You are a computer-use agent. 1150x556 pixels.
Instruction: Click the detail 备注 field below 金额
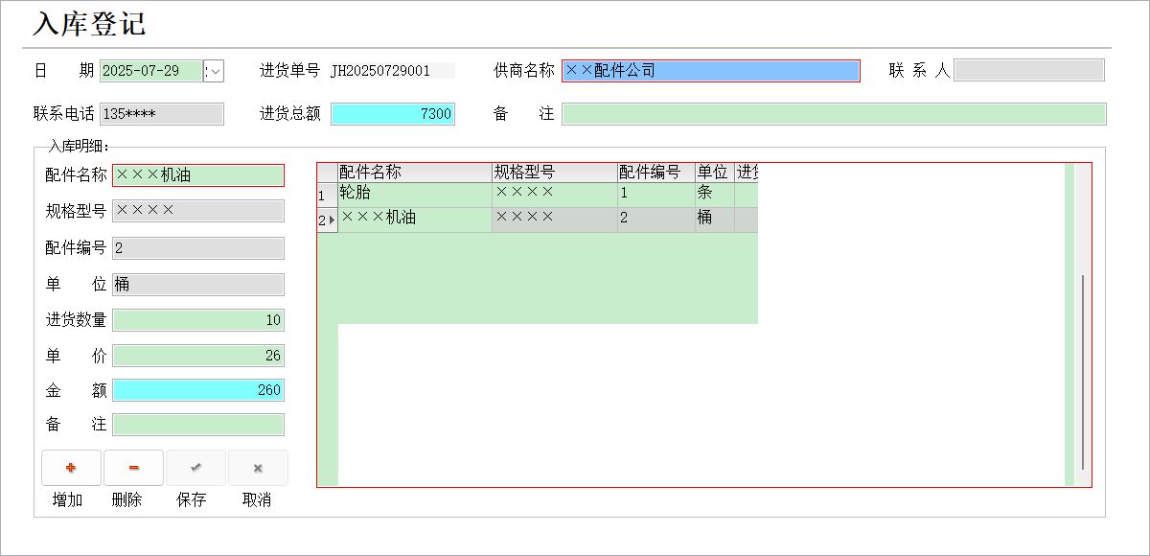coord(198,425)
